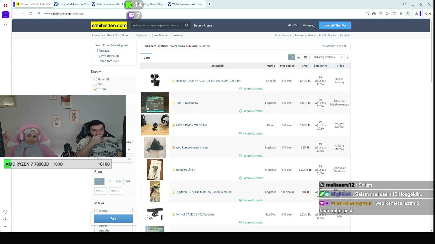Open Hesap Aç sign-up link
This screenshot has height=244, width=435.
(309, 25)
